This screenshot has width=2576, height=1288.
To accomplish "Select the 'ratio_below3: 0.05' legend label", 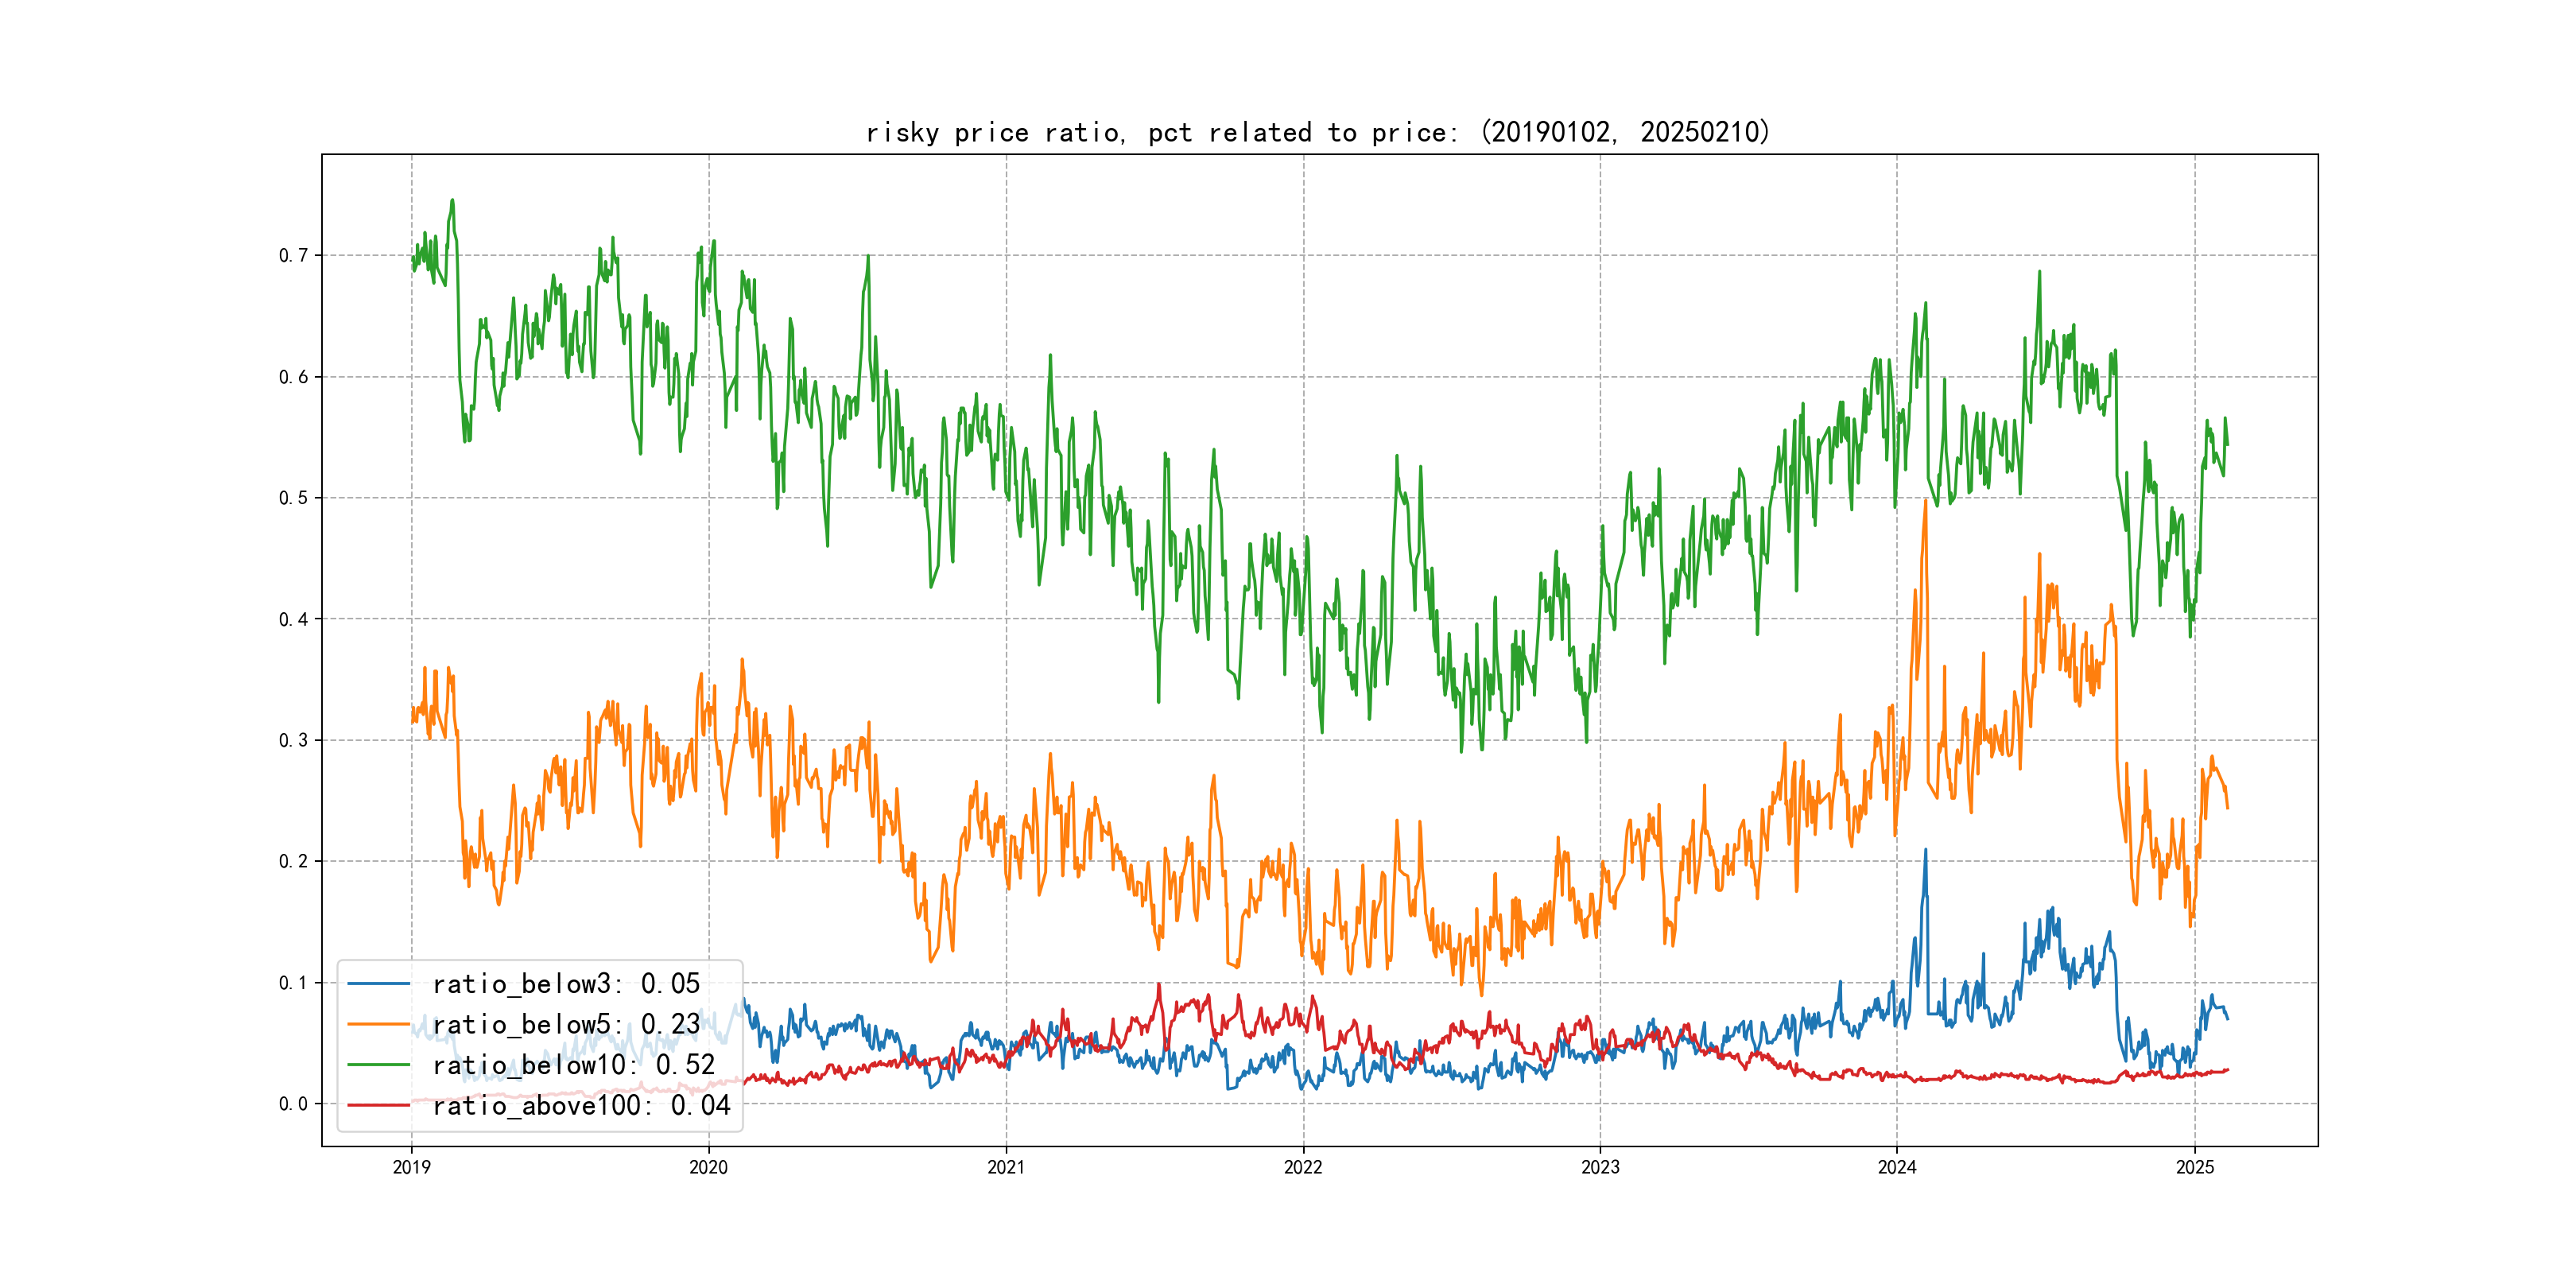I will (566, 984).
